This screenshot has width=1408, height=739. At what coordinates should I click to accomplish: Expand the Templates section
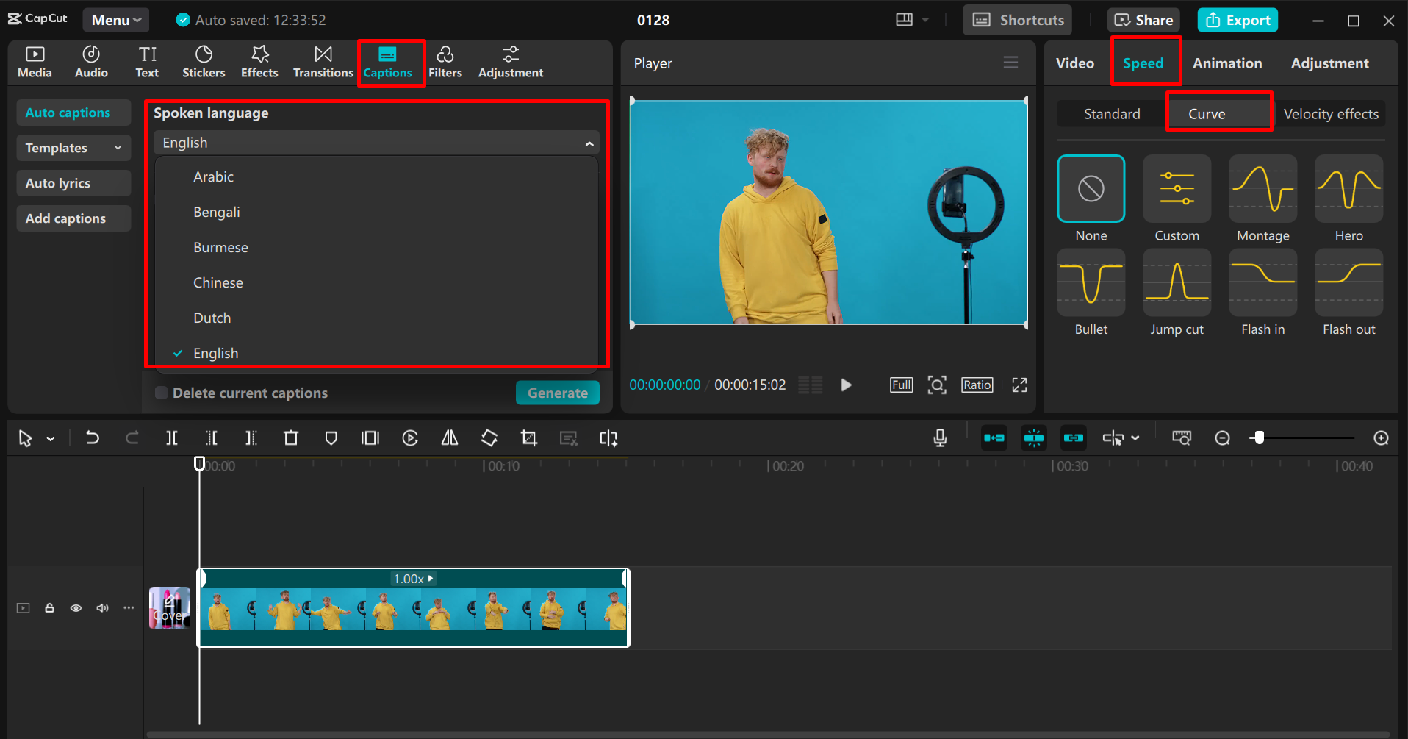(73, 148)
